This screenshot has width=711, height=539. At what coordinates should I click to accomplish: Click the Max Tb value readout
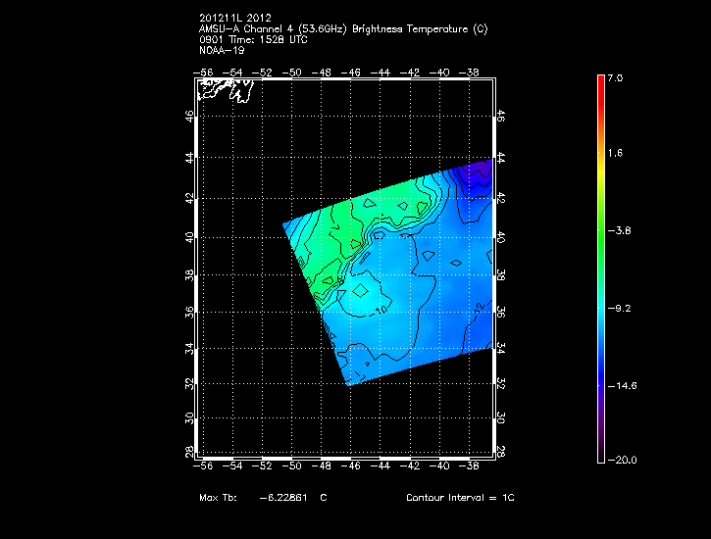[263, 498]
